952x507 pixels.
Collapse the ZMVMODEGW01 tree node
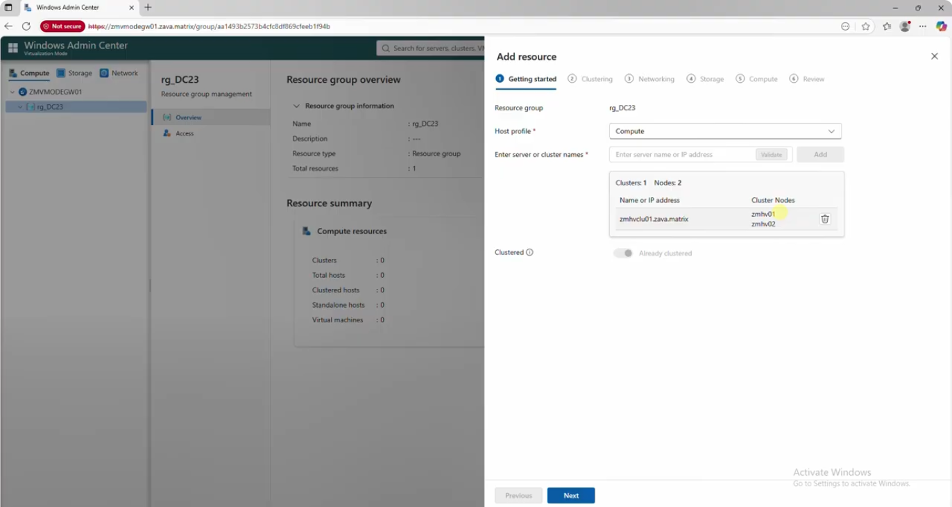pyautogui.click(x=11, y=91)
